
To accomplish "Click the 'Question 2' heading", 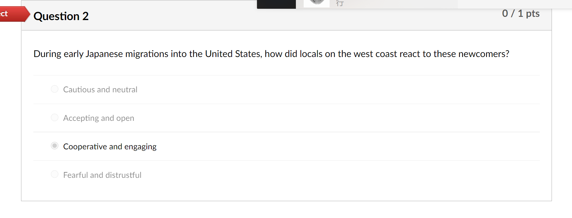I will 61,16.
